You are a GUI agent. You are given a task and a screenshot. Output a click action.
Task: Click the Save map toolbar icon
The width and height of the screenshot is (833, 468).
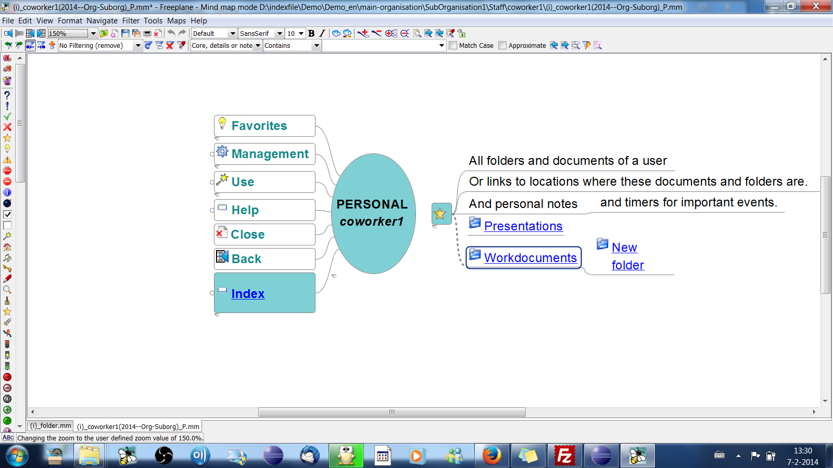[125, 33]
